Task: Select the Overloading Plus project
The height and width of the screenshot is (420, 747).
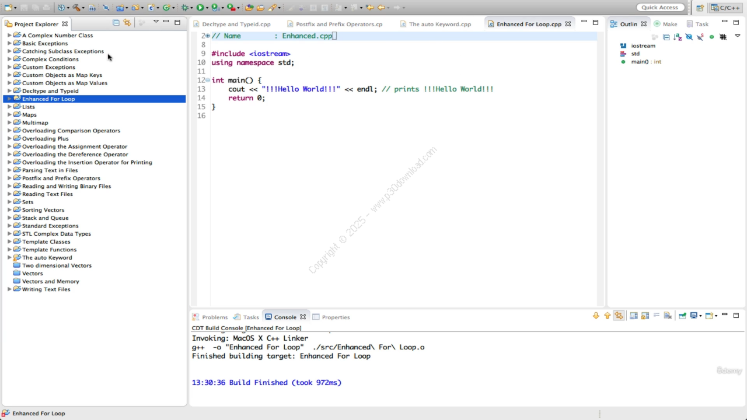Action: pyautogui.click(x=45, y=138)
